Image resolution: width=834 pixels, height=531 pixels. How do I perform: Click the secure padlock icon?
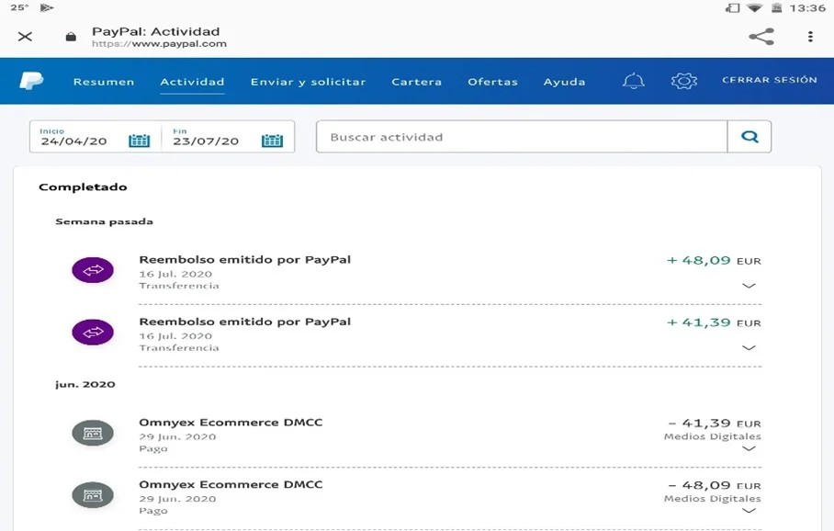tap(71, 37)
